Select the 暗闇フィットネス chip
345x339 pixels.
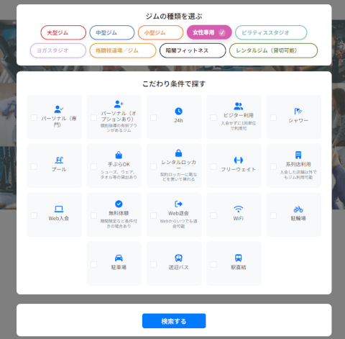(193, 50)
